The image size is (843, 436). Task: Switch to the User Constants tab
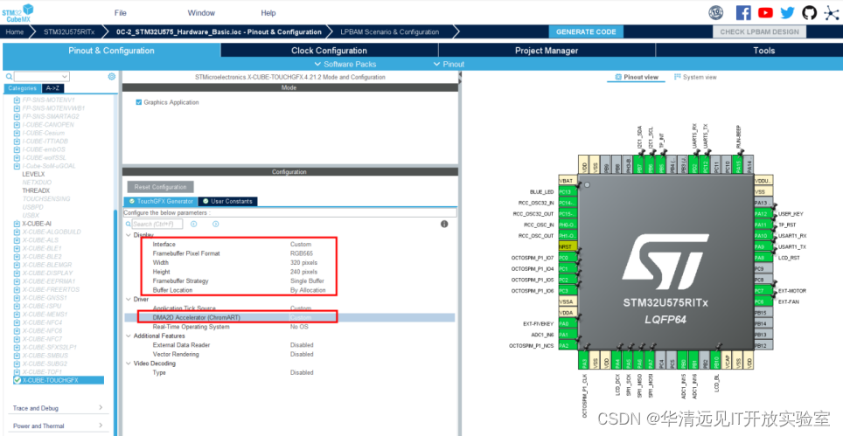click(x=228, y=201)
